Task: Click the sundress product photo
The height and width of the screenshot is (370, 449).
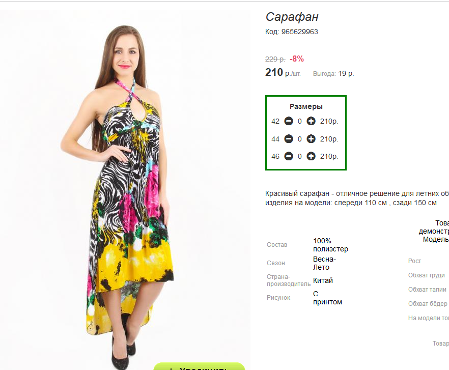Action: (x=125, y=193)
